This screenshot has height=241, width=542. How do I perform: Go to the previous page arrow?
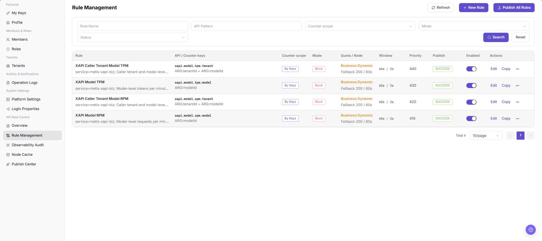pos(510,135)
